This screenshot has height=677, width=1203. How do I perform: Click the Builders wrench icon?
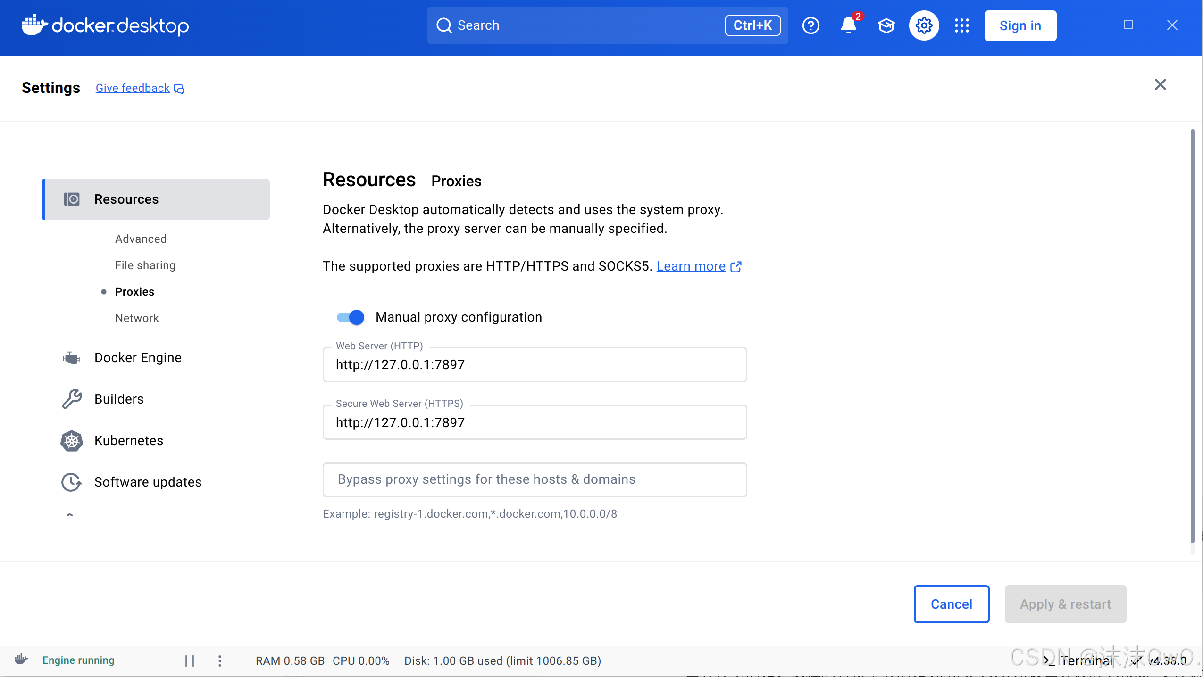(x=72, y=399)
